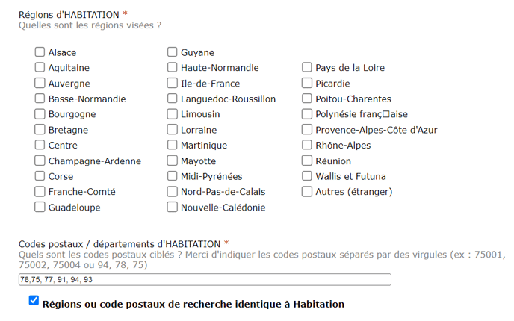Check the Champagne-Ardenne checkbox
514x321 pixels.
coord(40,161)
